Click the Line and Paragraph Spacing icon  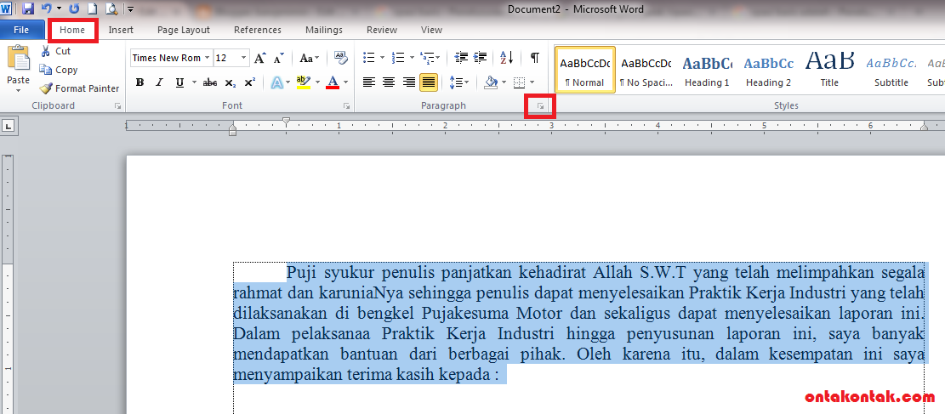click(456, 82)
